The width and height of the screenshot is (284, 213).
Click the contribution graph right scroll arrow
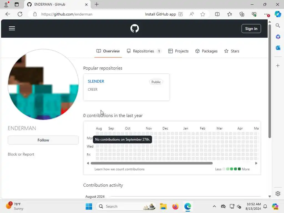256,163
